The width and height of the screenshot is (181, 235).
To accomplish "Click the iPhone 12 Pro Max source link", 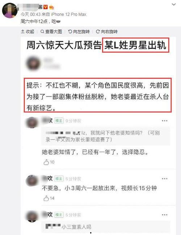I will [68, 14].
